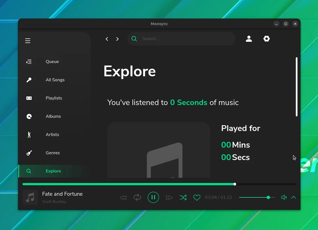The image size is (318, 230).
Task: Open the Artists section
Action: [x=52, y=134]
